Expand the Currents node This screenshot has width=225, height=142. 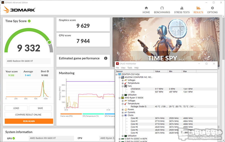point(122,112)
